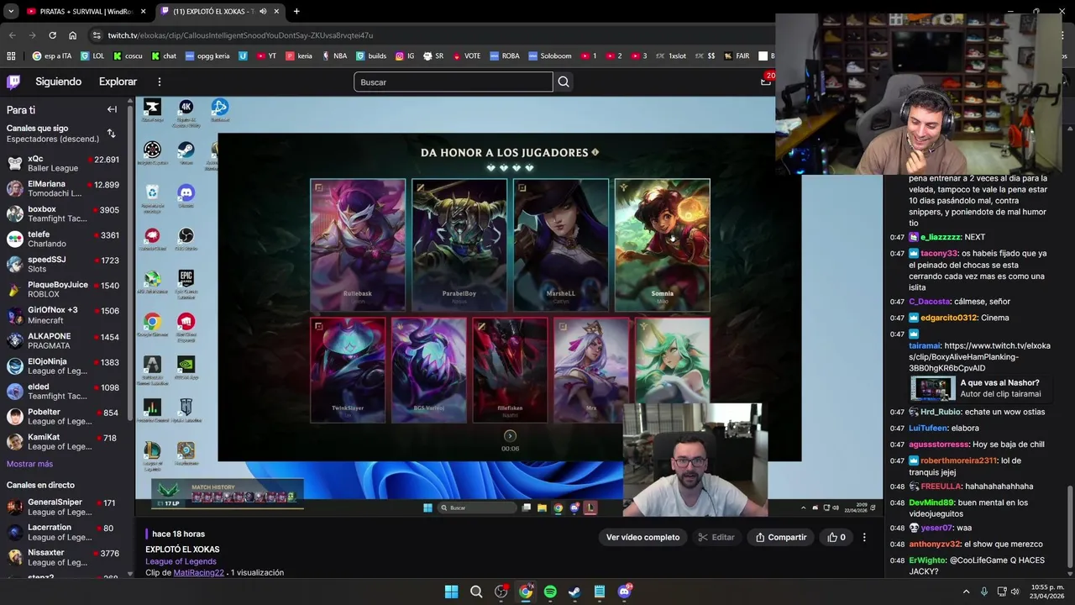Open the volume control in system tray
The height and width of the screenshot is (605, 1075).
1015,592
